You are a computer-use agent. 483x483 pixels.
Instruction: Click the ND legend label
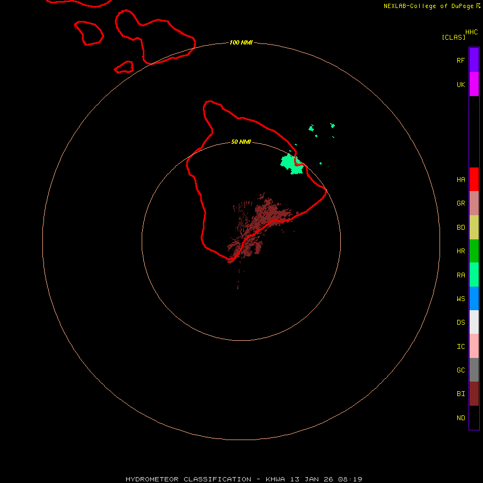point(460,418)
